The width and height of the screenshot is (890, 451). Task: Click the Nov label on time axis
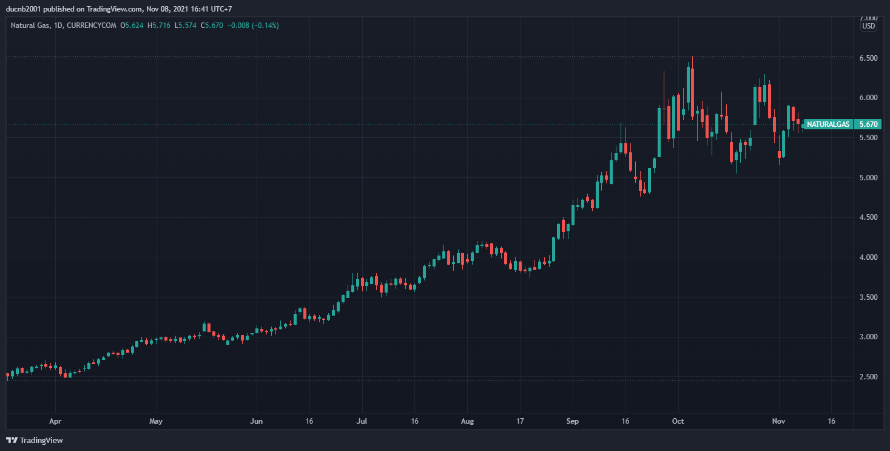click(x=778, y=421)
